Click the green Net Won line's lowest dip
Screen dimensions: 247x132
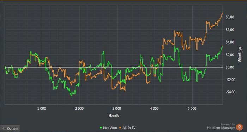tap(71, 95)
